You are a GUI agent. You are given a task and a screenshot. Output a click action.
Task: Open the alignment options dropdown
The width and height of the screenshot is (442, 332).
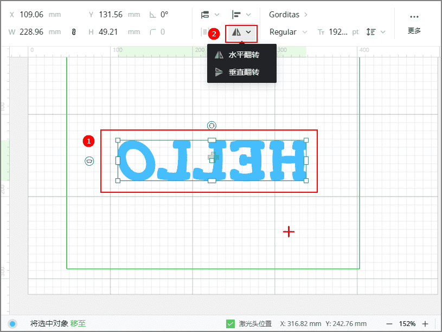pos(241,15)
